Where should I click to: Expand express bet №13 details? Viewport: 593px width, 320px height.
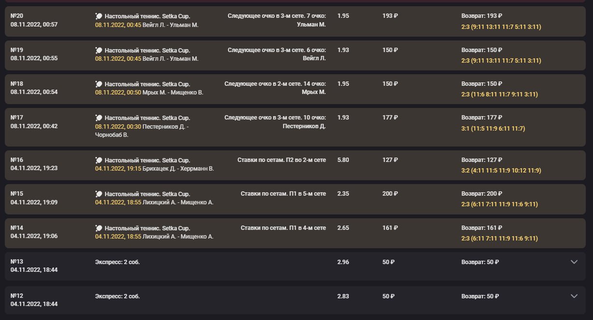[x=574, y=262]
